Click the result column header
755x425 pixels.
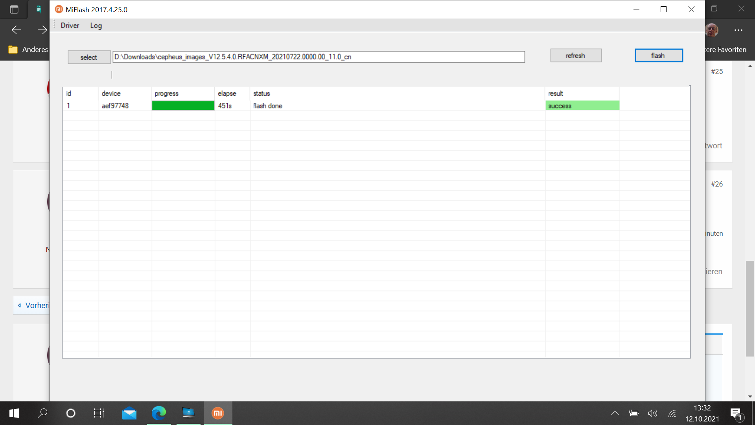pos(582,93)
